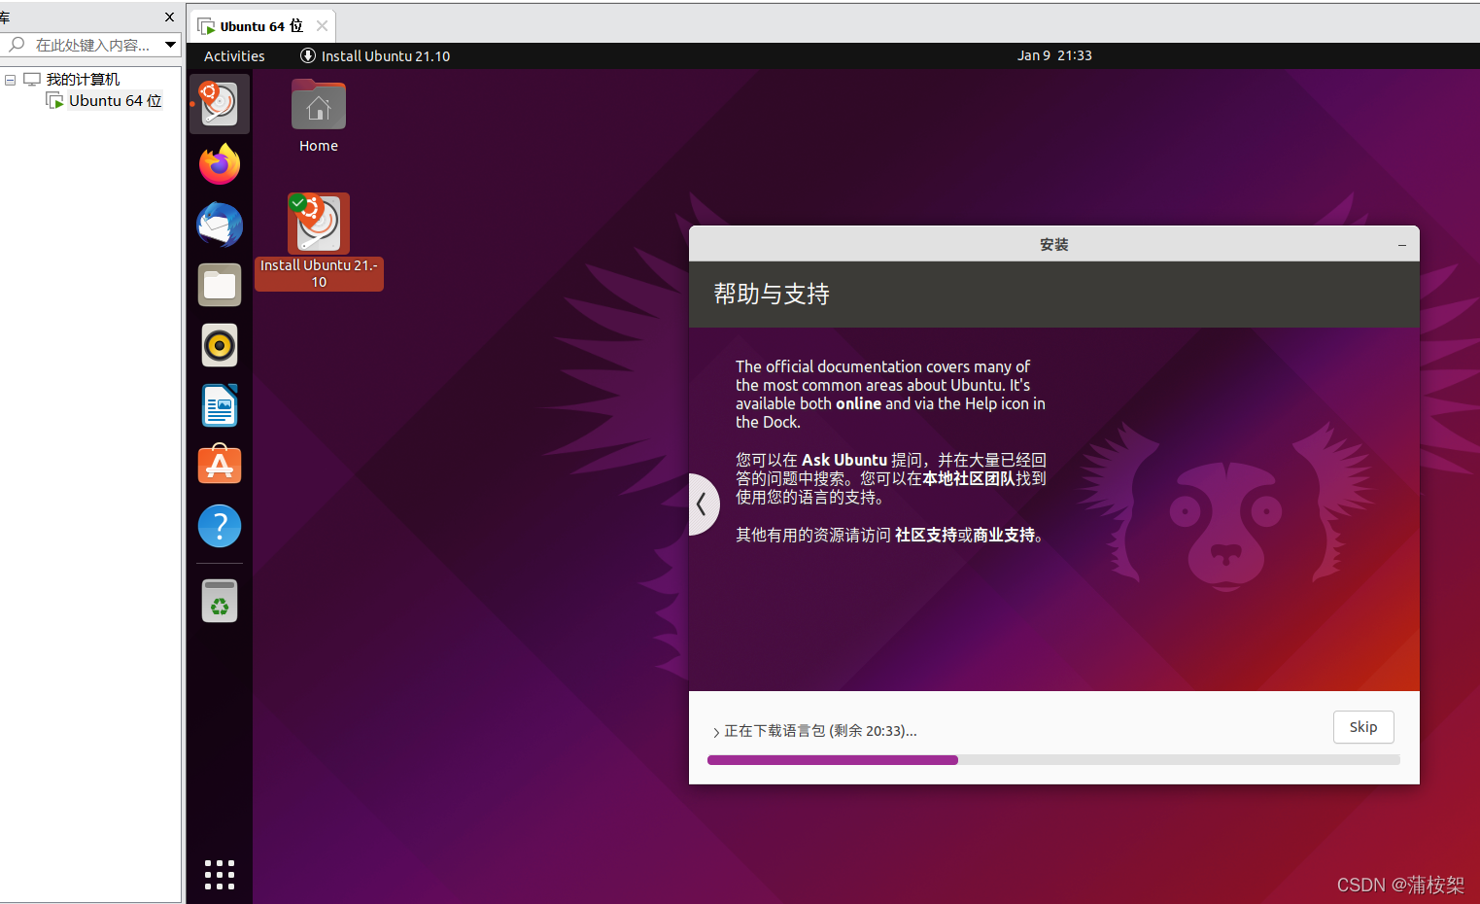Click the search magnifier icon in library panel

coord(17,45)
